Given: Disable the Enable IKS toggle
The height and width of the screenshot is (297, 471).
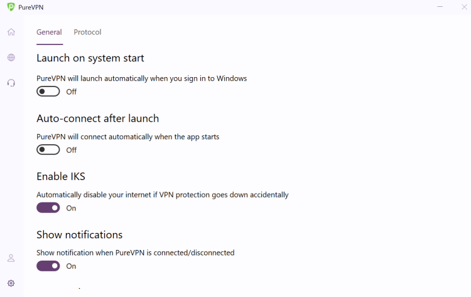Looking at the screenshot, I should point(48,208).
